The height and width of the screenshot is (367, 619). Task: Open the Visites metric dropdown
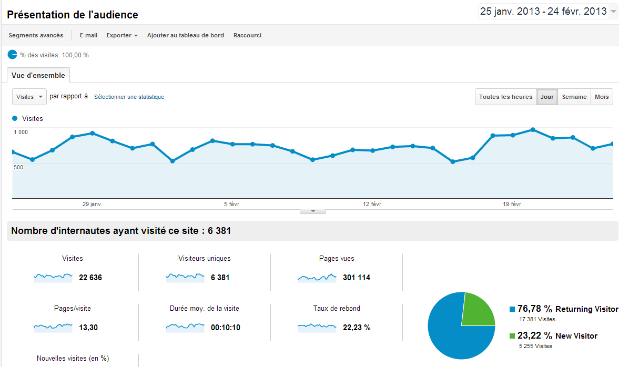(29, 97)
